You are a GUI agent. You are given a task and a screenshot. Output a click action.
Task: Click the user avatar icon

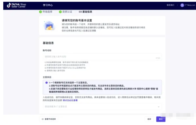182,5
